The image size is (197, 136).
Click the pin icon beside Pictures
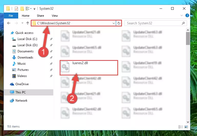click(x=51, y=70)
